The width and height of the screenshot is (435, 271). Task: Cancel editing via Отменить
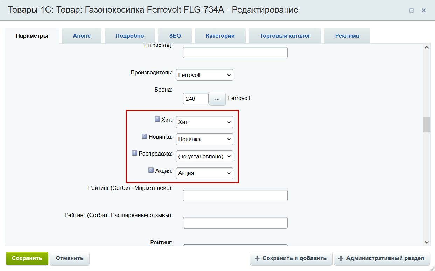coord(69,259)
